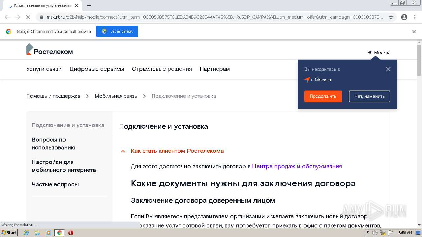
Task: Click the г. Москва city text
Action: [x=321, y=80]
